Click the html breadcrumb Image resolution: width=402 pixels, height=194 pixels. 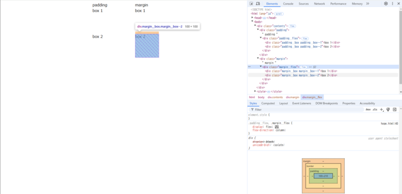(252, 97)
